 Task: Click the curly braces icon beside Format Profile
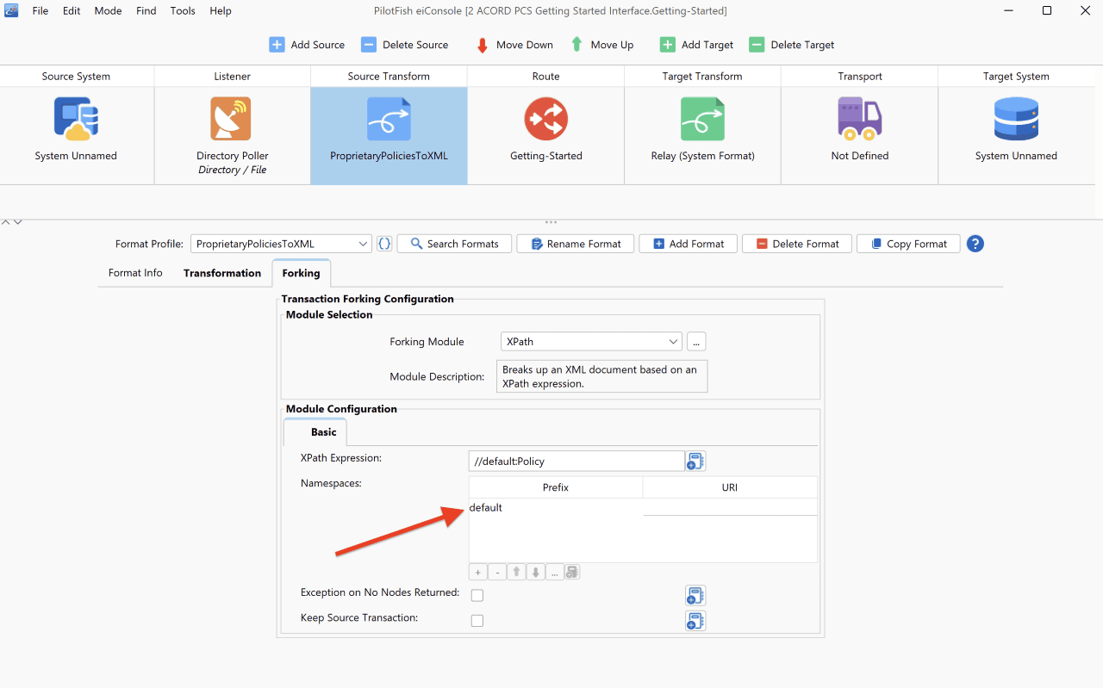coord(384,244)
